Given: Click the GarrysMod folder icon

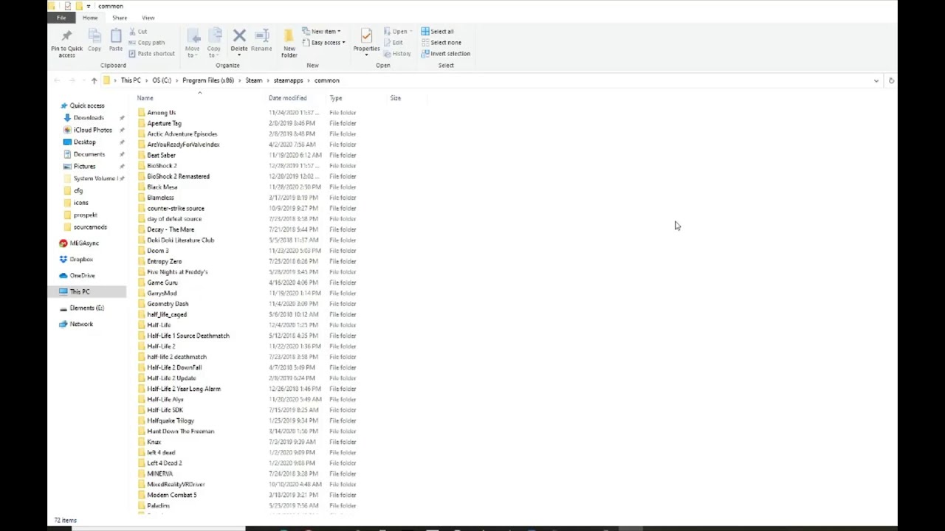Looking at the screenshot, I should coord(142,294).
